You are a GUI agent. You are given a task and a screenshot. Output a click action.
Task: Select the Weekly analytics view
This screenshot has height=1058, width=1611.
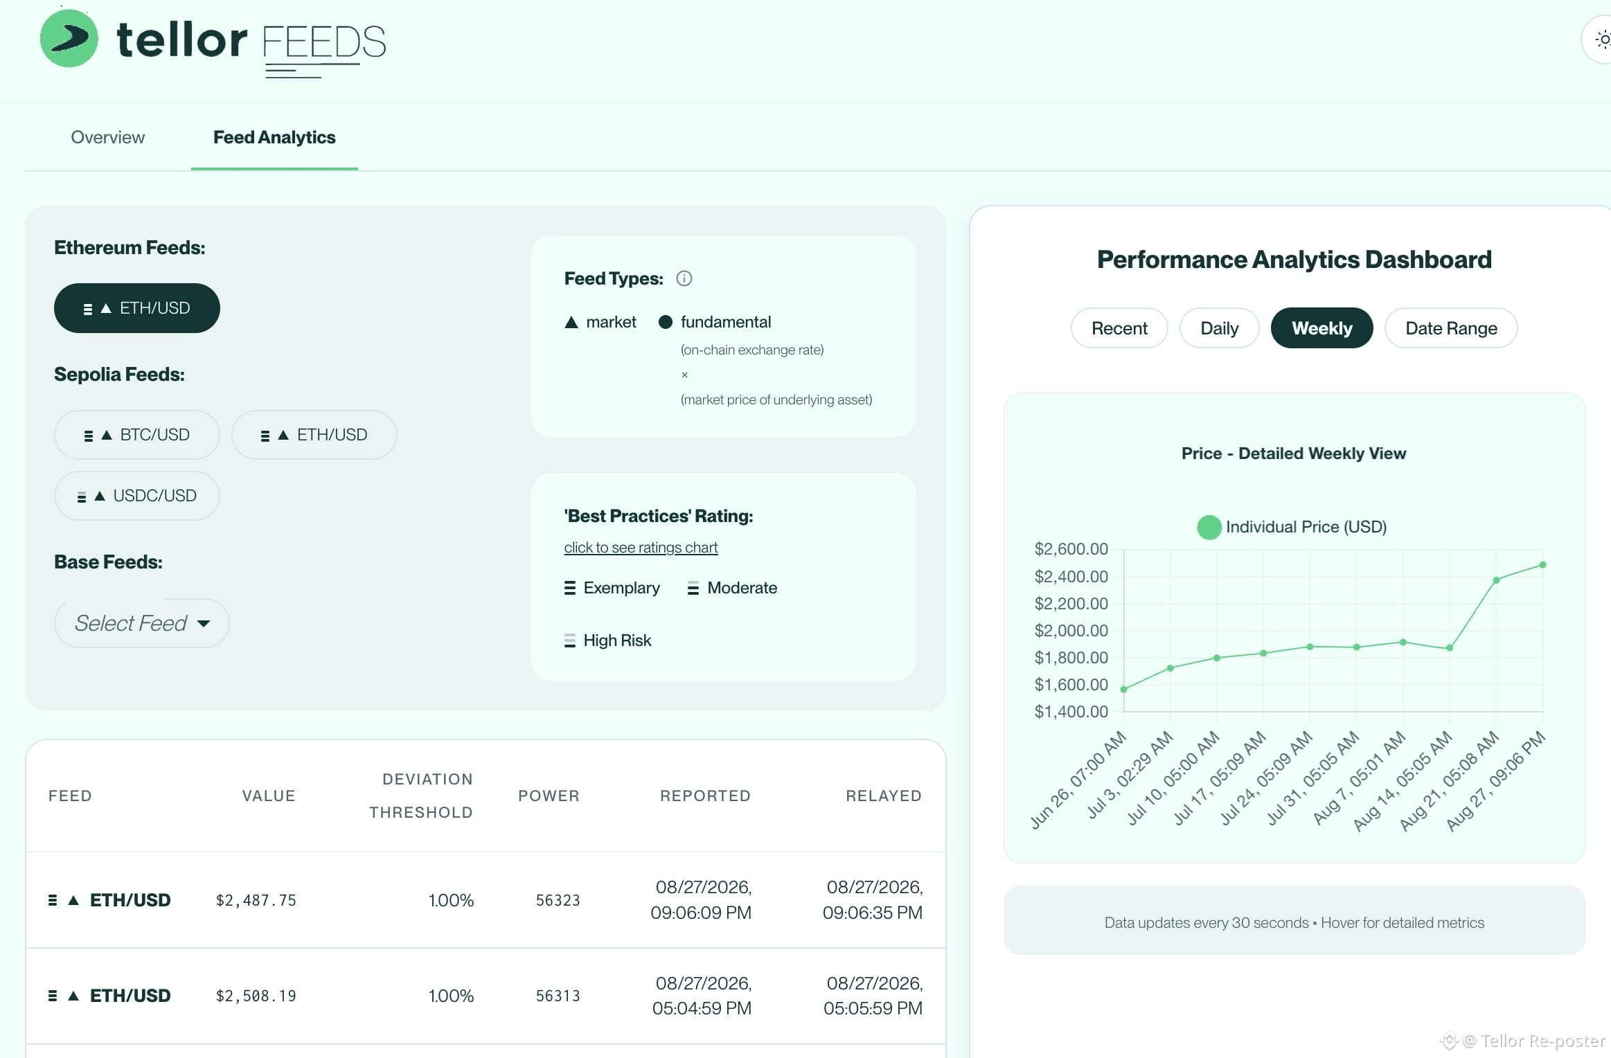(x=1322, y=328)
